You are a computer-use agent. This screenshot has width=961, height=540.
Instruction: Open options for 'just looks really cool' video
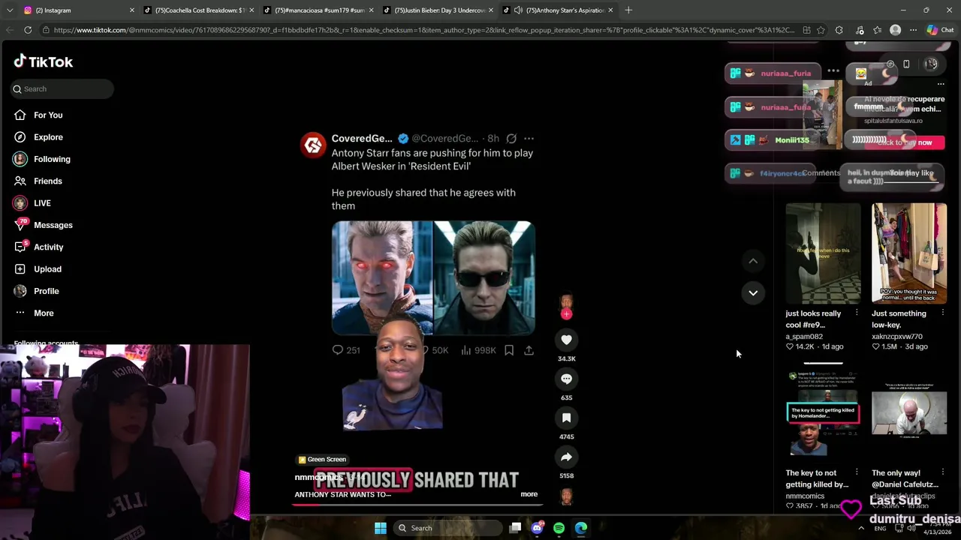[x=857, y=313]
